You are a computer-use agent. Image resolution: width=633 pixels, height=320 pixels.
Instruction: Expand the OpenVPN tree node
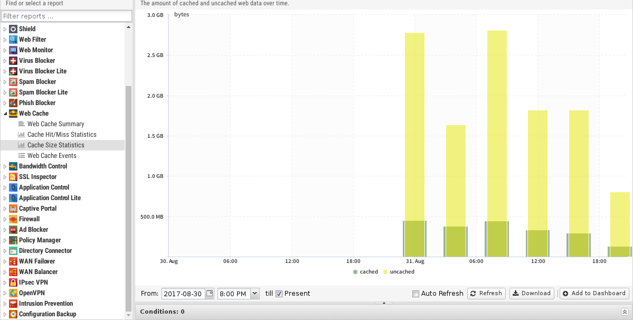tap(5, 294)
